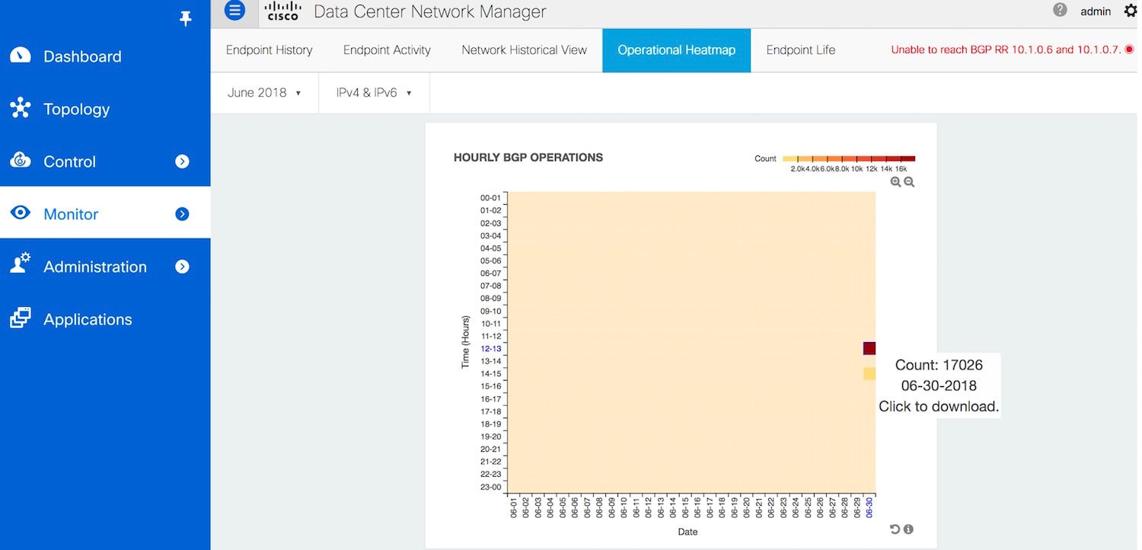Open the hamburger menu beside the Cisco logo

coord(234,11)
